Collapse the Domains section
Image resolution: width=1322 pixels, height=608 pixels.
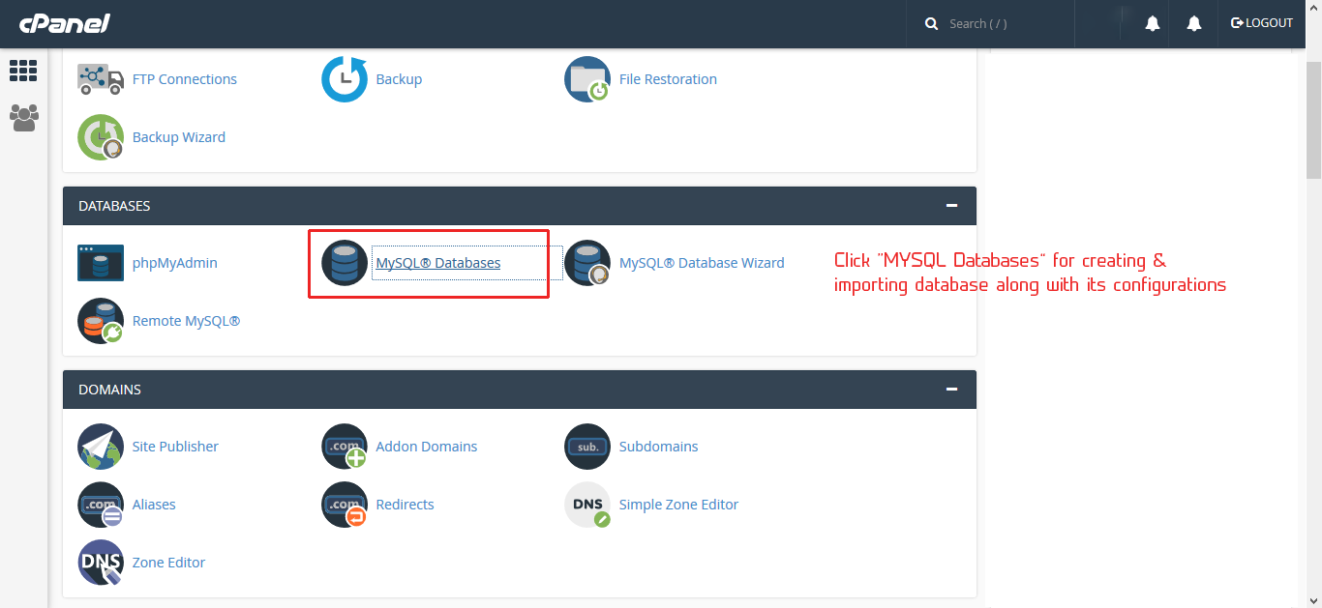point(952,390)
